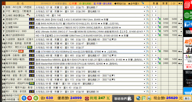Click the 單價 value 5490 in the CPU row

(166, 19)
